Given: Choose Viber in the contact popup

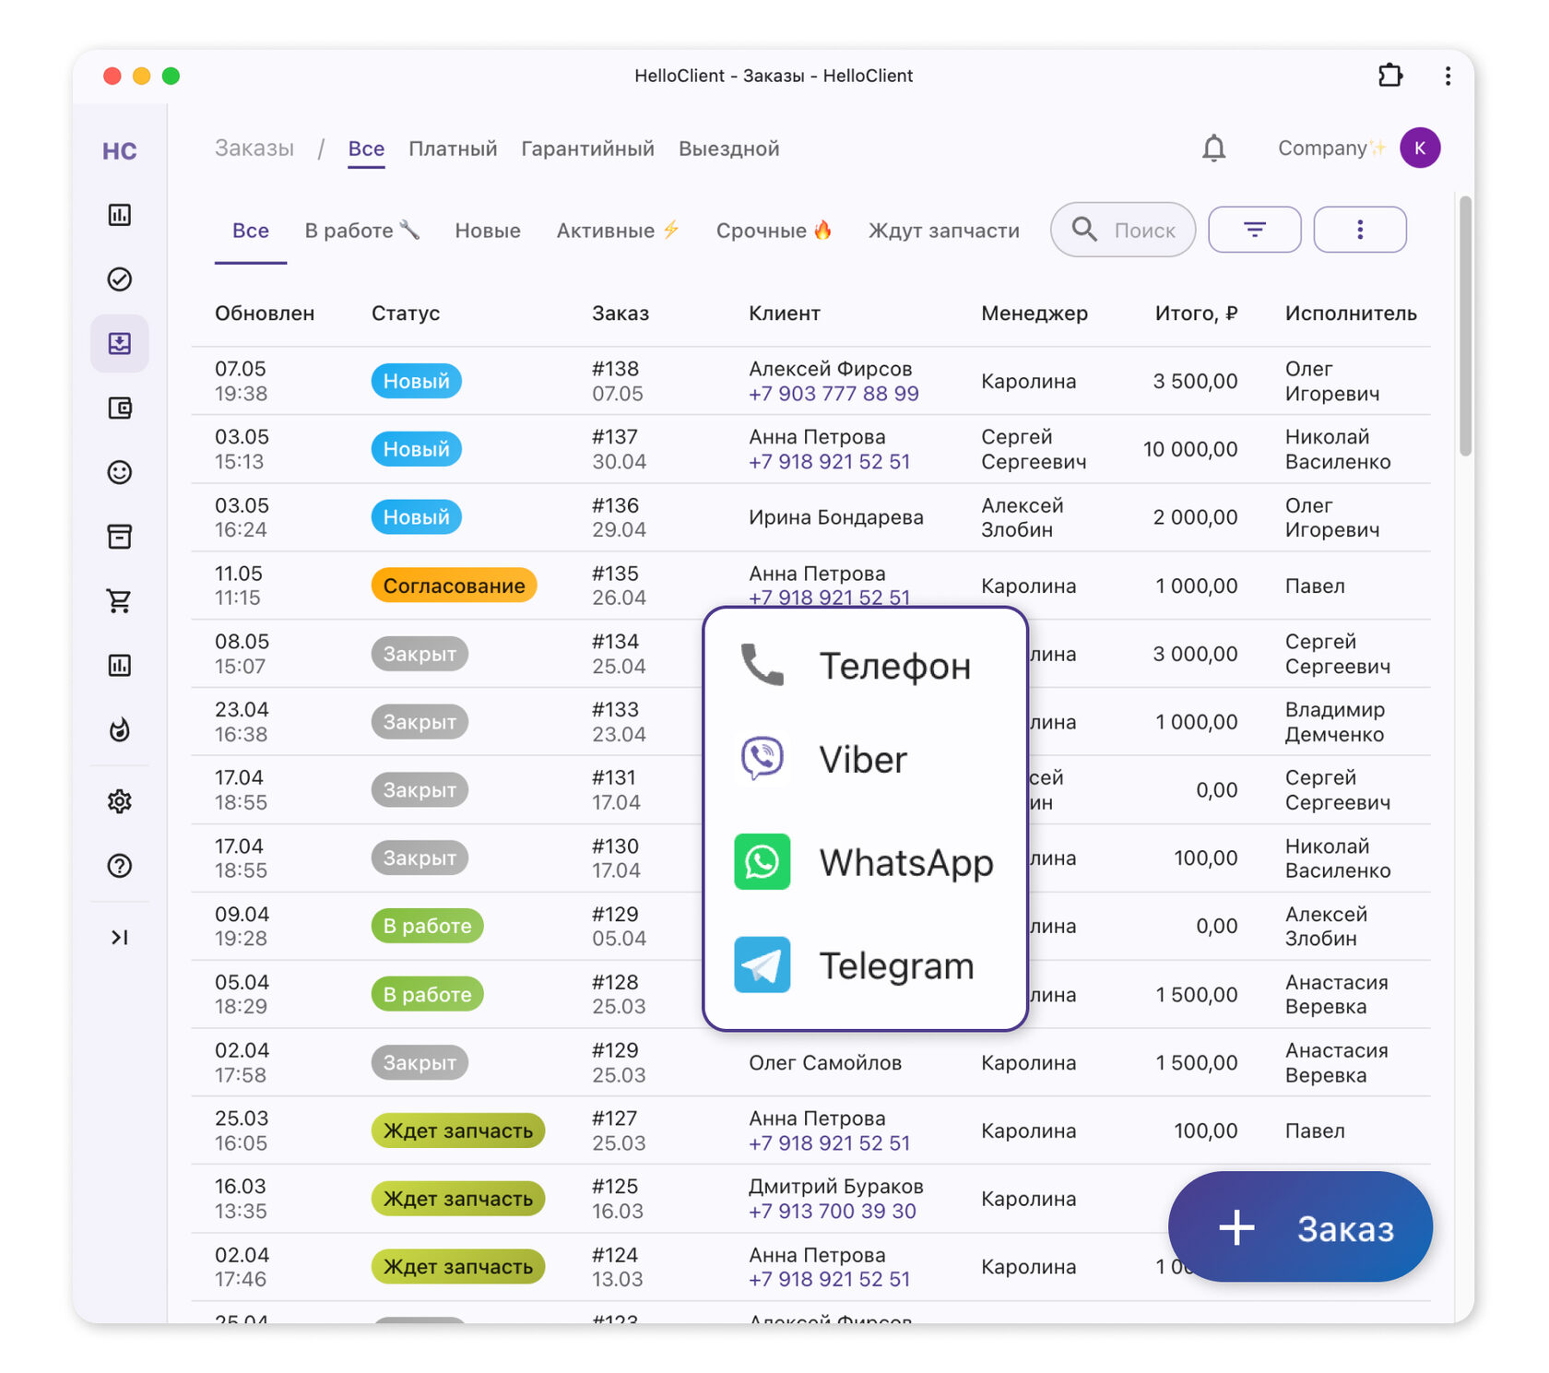Looking at the screenshot, I should (865, 760).
